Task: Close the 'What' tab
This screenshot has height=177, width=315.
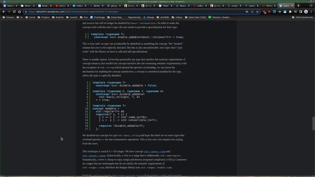Action: 33,6
